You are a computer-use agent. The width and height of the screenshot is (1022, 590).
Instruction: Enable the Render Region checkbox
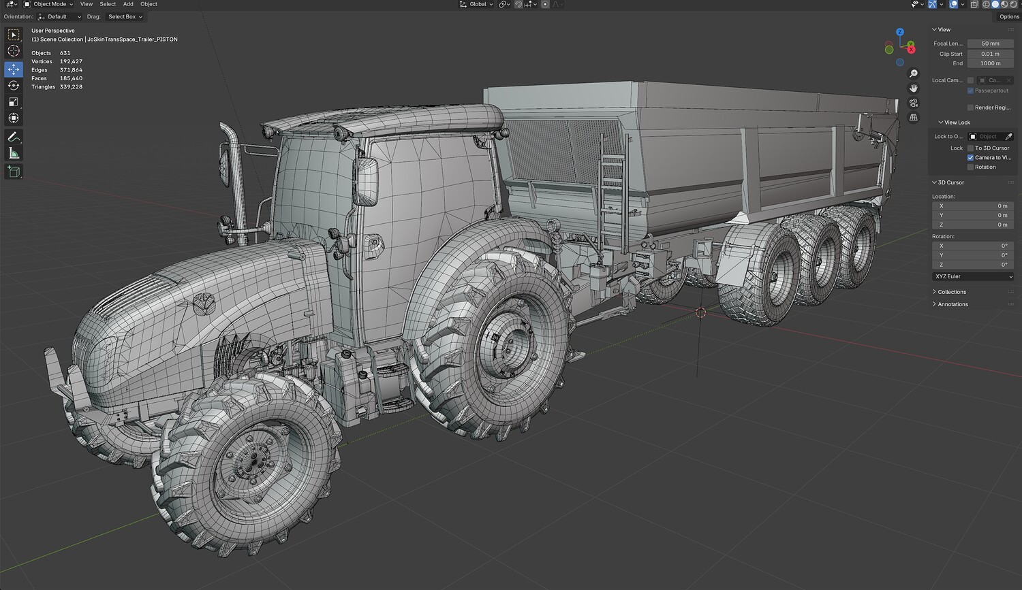(x=970, y=108)
